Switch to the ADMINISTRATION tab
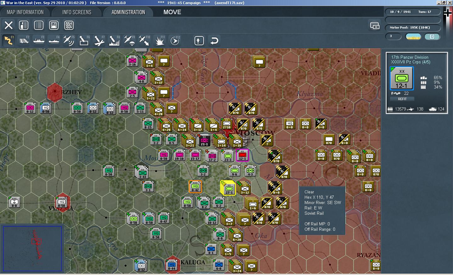The height and width of the screenshot is (275, 453). [128, 12]
